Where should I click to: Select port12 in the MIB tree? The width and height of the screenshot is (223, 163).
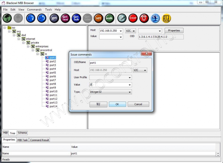coord(54,99)
